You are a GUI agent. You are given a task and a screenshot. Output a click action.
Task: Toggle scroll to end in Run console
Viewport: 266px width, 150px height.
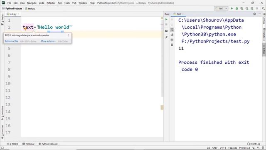click(x=172, y=35)
